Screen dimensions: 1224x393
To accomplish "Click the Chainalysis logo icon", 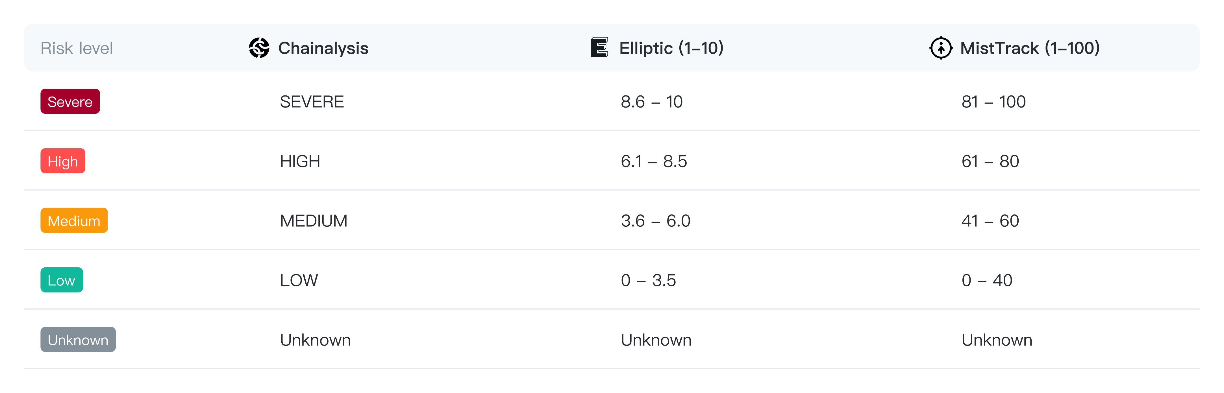I will point(259,48).
